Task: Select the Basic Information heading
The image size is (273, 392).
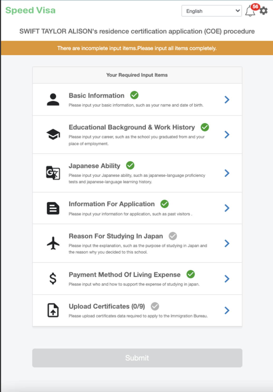Action: click(x=96, y=95)
